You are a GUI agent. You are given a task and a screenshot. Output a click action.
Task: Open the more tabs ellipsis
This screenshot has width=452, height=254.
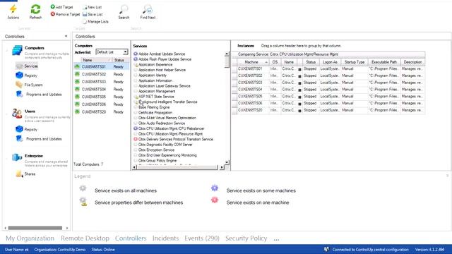coord(276,239)
